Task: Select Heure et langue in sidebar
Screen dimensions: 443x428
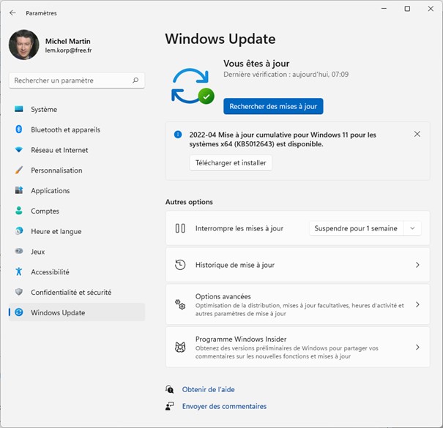Action: pos(56,231)
